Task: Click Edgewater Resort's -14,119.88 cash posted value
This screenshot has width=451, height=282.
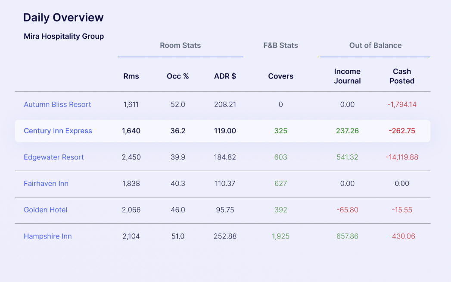Action: 402,157
